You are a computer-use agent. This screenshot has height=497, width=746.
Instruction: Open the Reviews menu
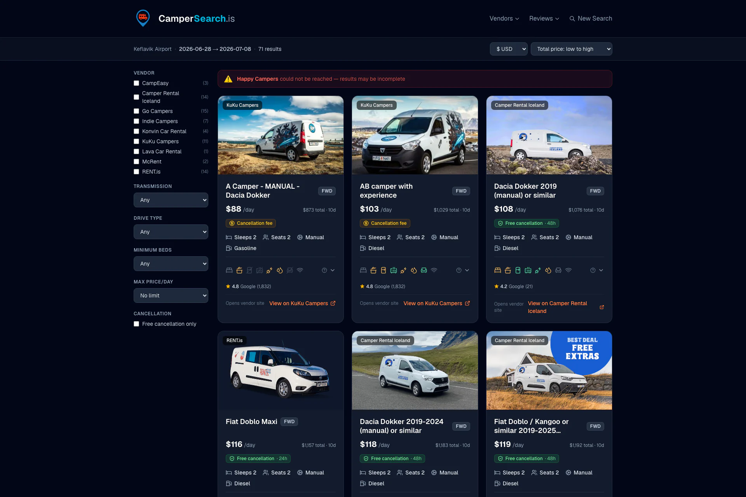[x=544, y=19]
